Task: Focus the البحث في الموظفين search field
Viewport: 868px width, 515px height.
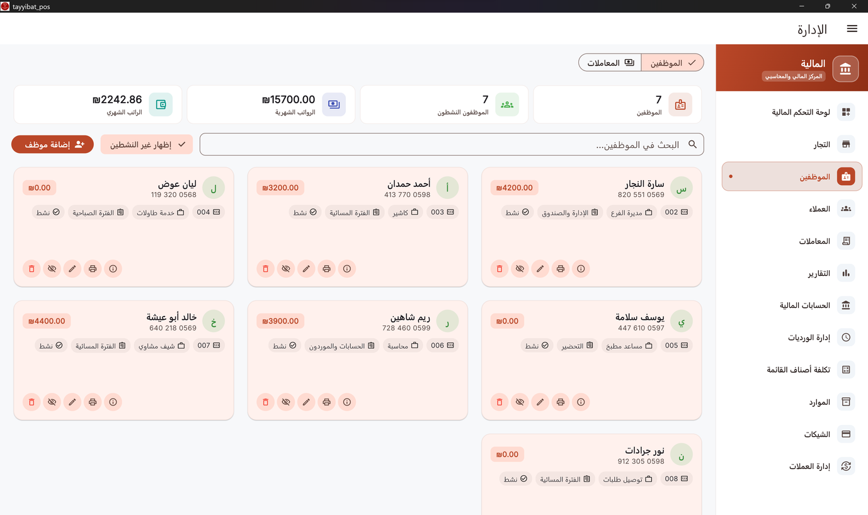Action: click(x=452, y=145)
